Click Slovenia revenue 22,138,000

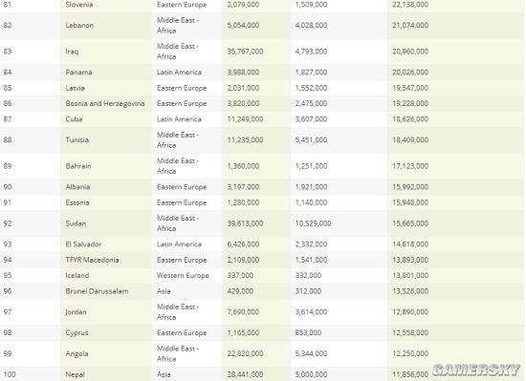click(410, 5)
